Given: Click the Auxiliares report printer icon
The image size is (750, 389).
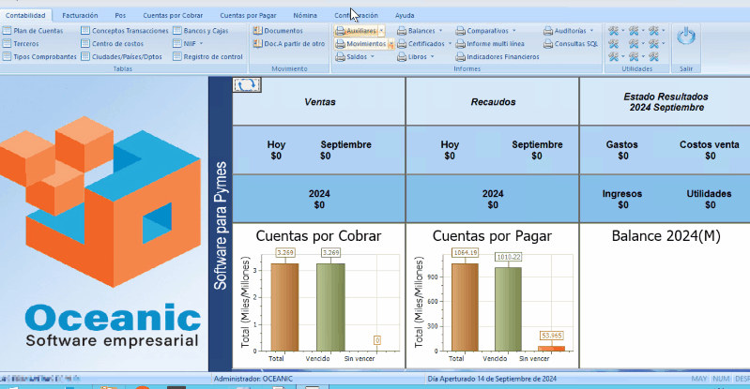Looking at the screenshot, I should [340, 31].
